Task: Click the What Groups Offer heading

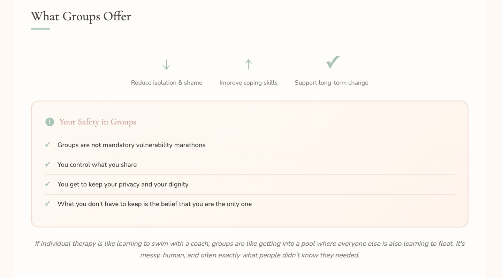Action: tap(81, 16)
